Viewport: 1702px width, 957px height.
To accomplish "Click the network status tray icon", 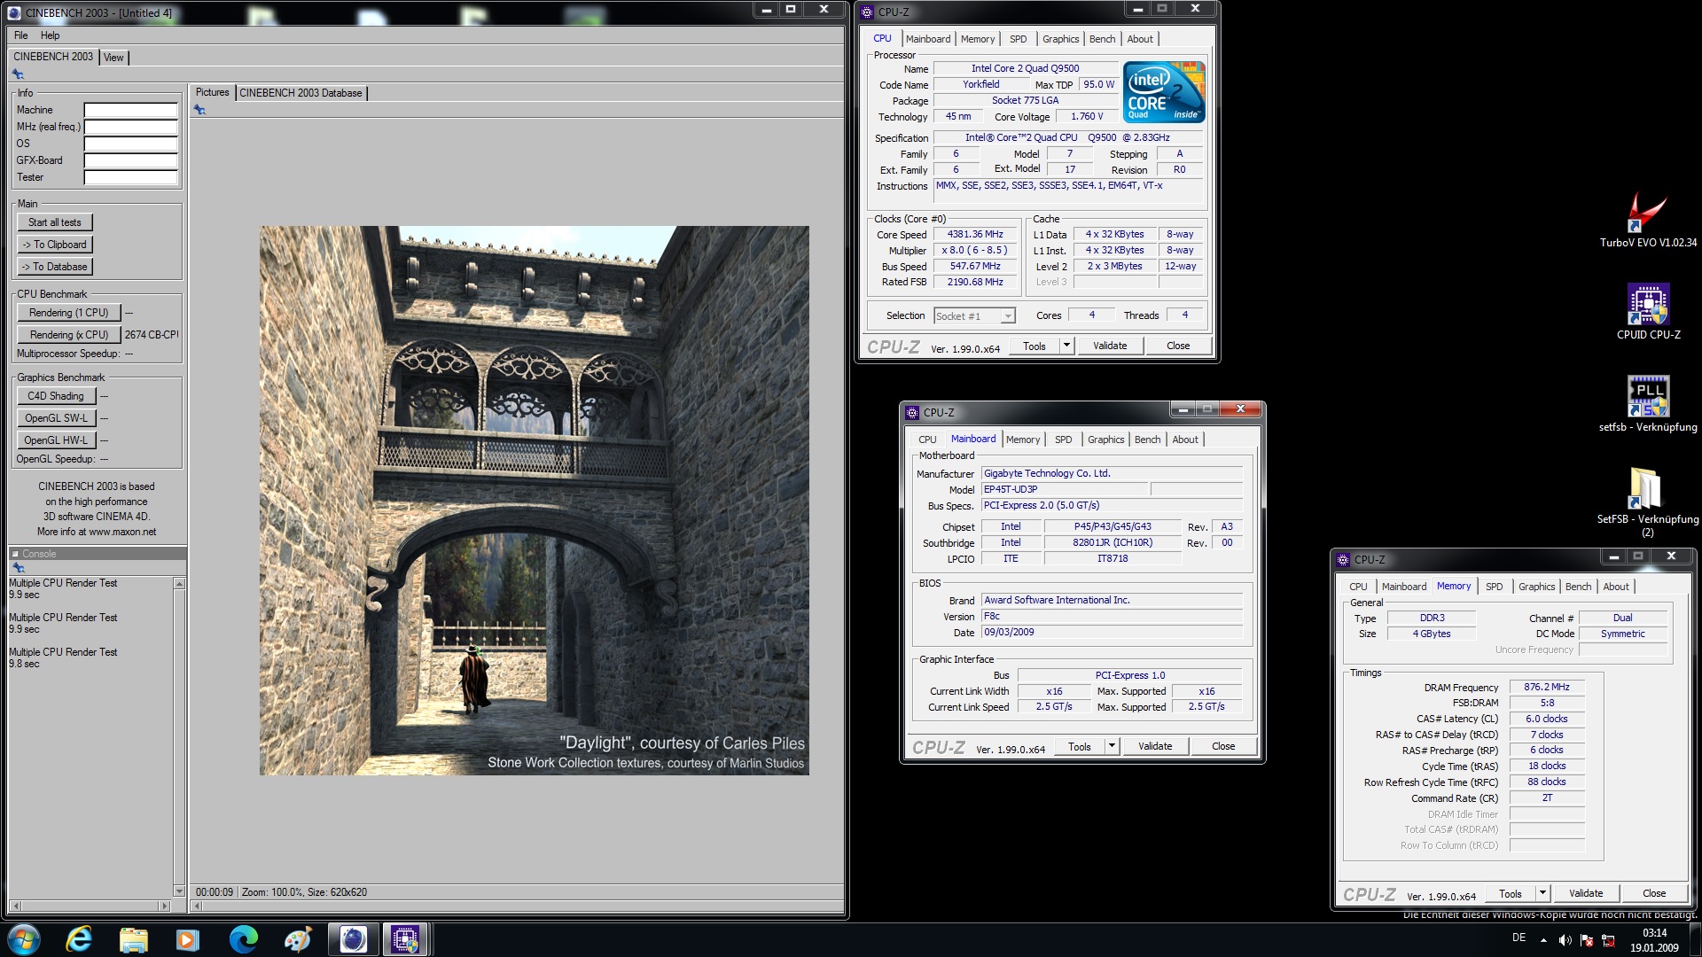I will tap(1608, 940).
